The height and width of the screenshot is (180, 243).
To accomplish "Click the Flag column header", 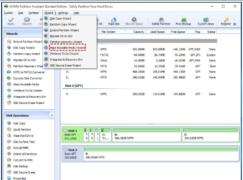I will (x=194, y=32).
